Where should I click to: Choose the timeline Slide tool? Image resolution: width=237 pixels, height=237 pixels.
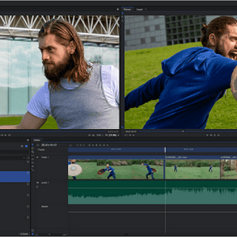[x=33, y=159]
